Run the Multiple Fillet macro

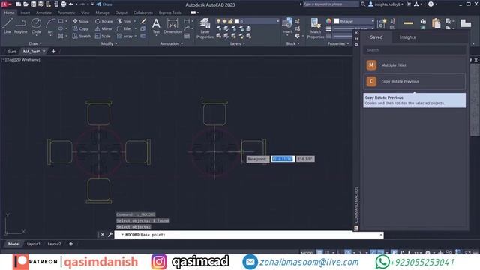click(x=415, y=65)
